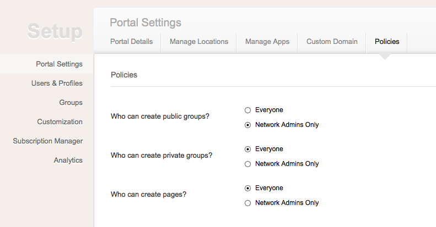Click the active Policies tab
Screen dimensions: 436x227
(386, 42)
